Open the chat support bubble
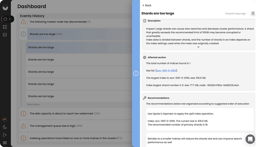The width and height of the screenshot is (256, 147). pos(250,139)
